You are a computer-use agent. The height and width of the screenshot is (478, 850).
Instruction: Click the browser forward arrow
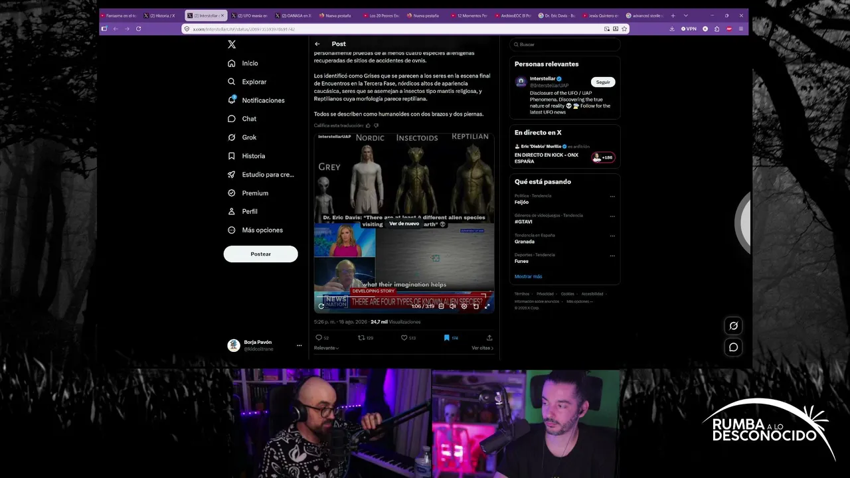126,29
